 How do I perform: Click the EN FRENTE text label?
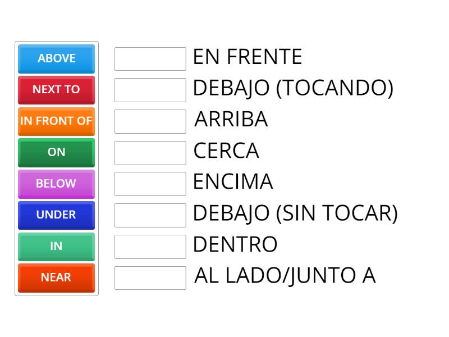click(248, 57)
